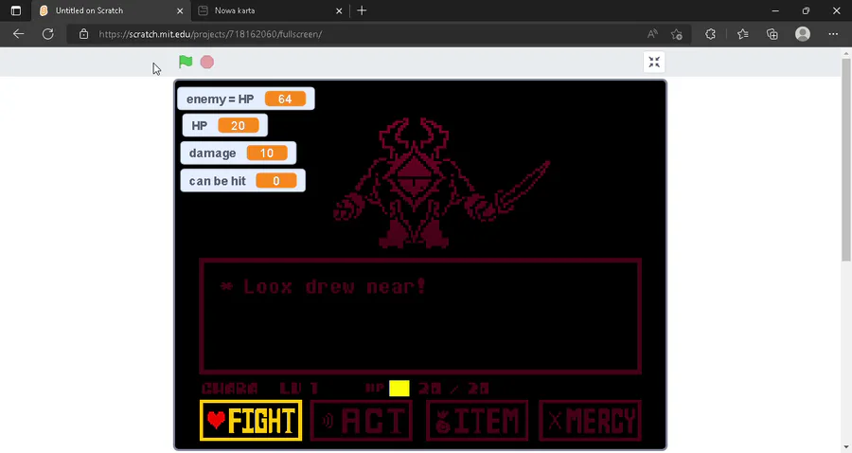Close the 'Nowa karta' tab
The image size is (852, 453).
339,10
